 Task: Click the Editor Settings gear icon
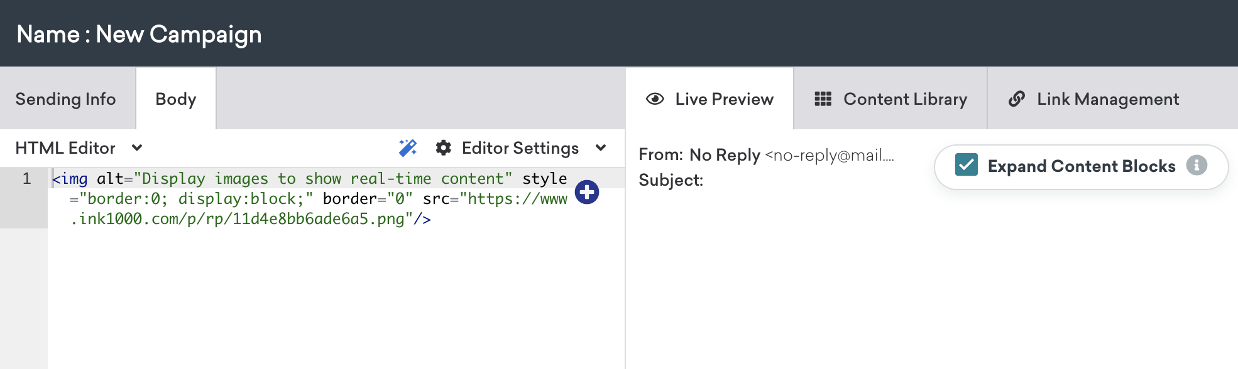coord(444,148)
